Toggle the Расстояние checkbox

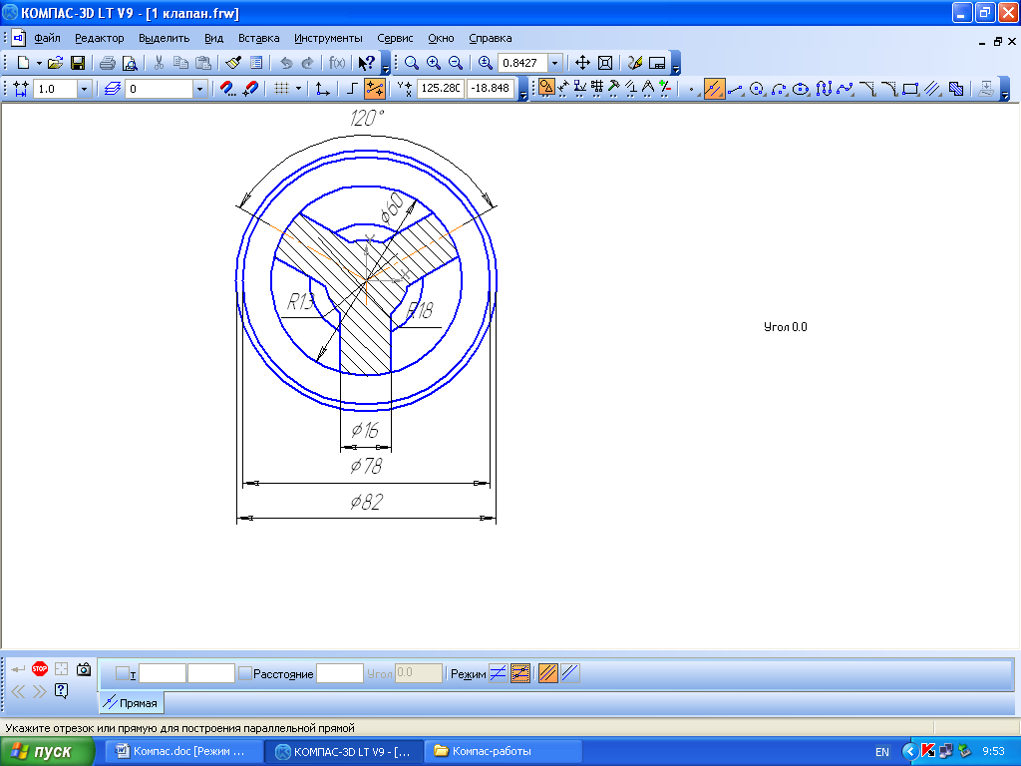(x=245, y=674)
